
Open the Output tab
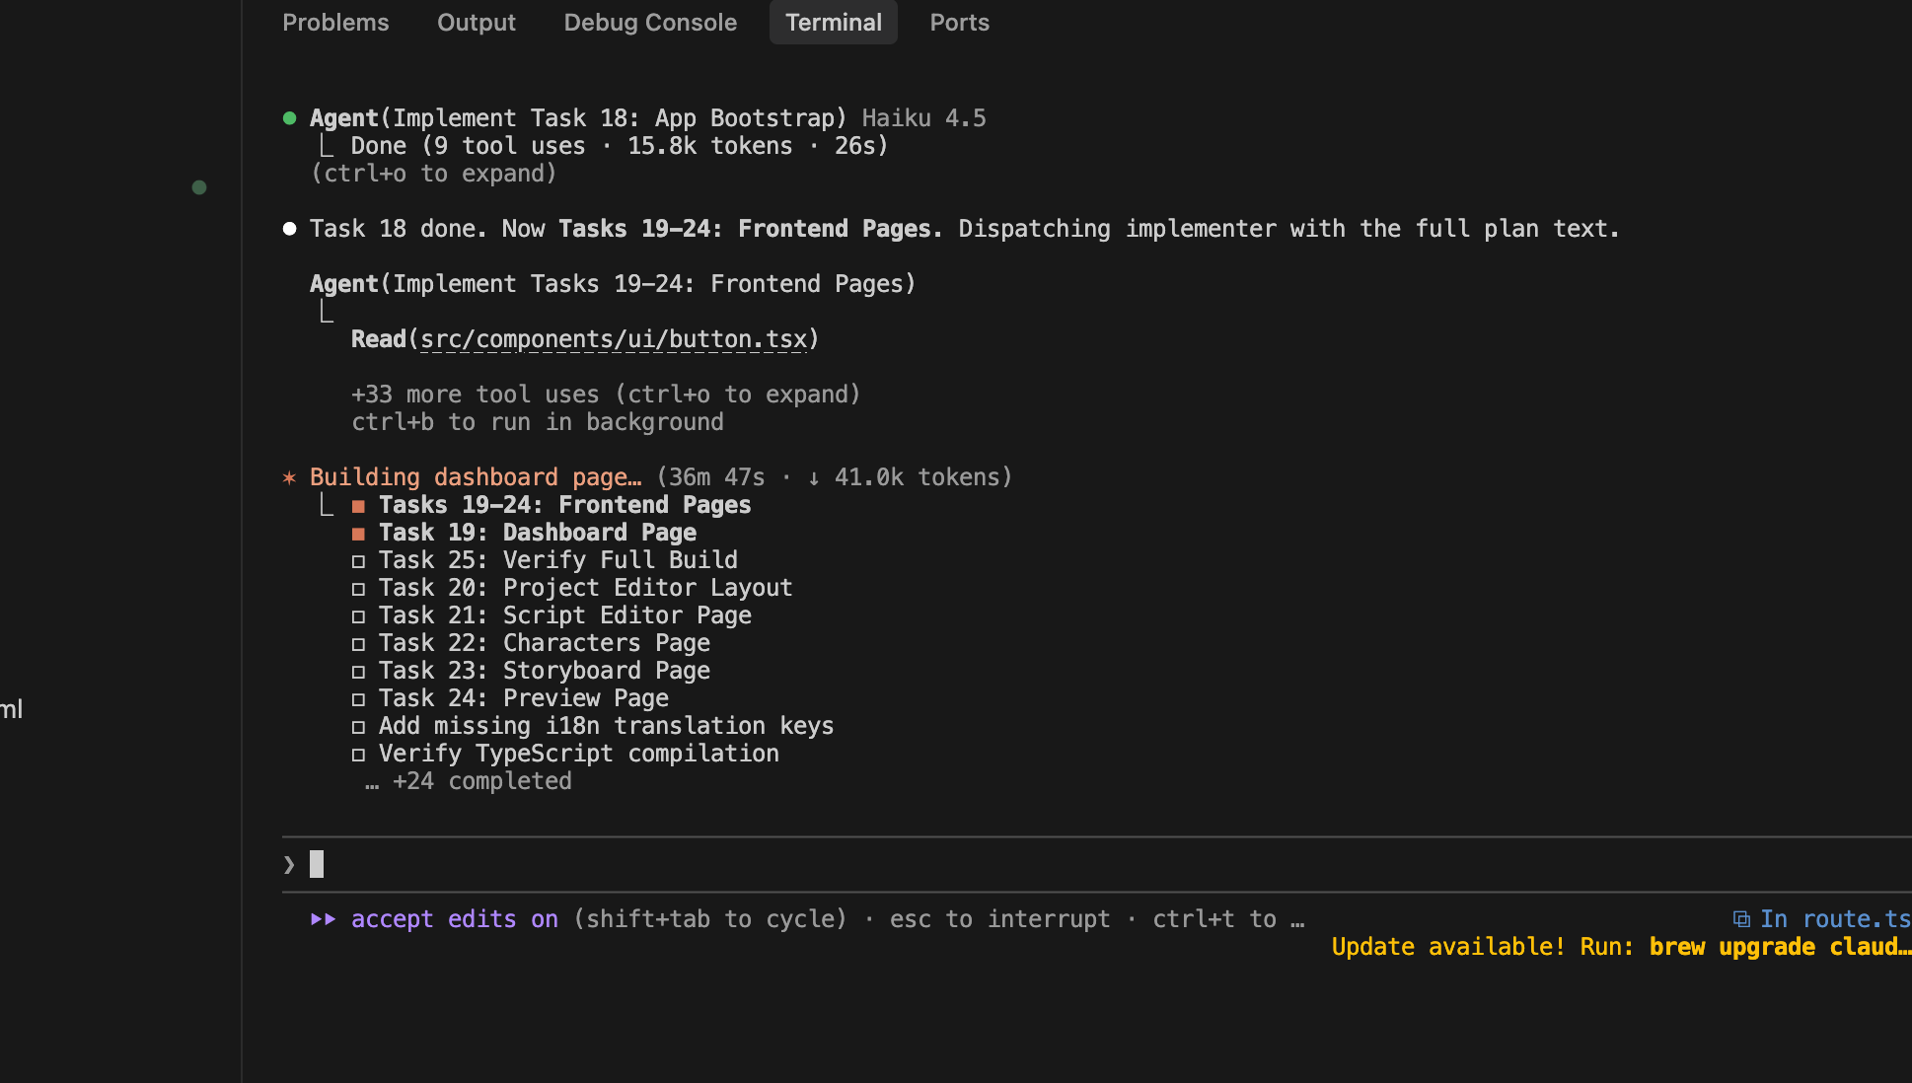(476, 23)
